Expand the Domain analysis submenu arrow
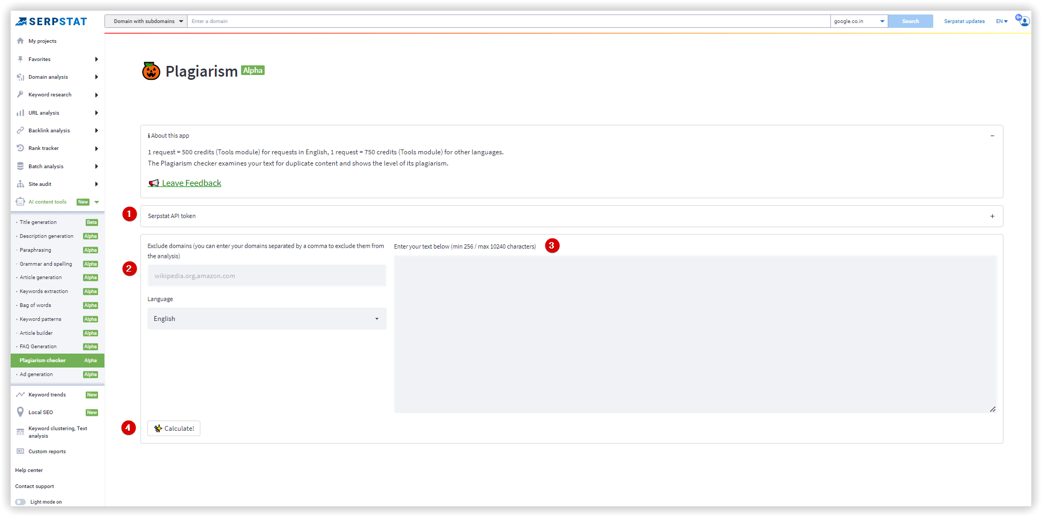 click(x=96, y=77)
